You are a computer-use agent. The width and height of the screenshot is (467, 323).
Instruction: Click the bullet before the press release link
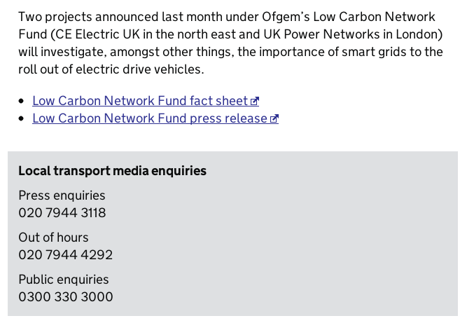point(21,119)
